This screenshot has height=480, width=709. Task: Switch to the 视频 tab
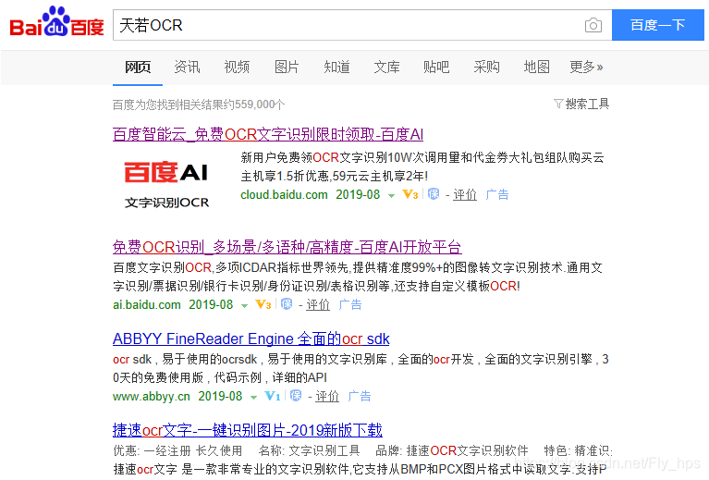237,67
